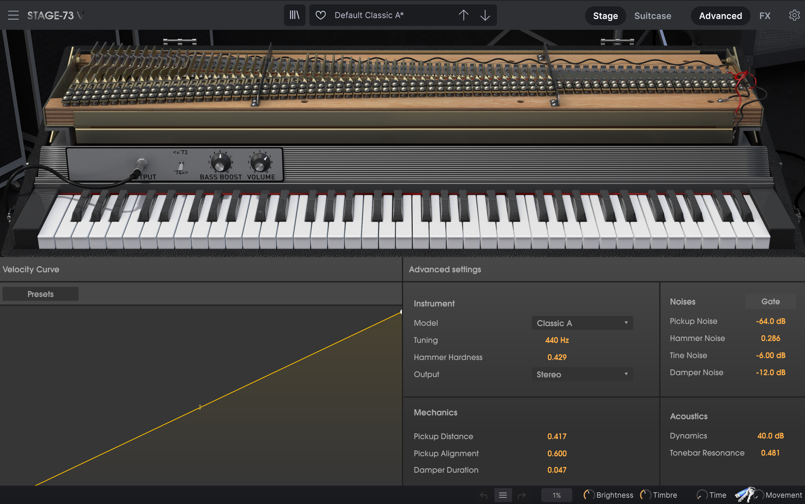Open the FX tab

tap(765, 16)
